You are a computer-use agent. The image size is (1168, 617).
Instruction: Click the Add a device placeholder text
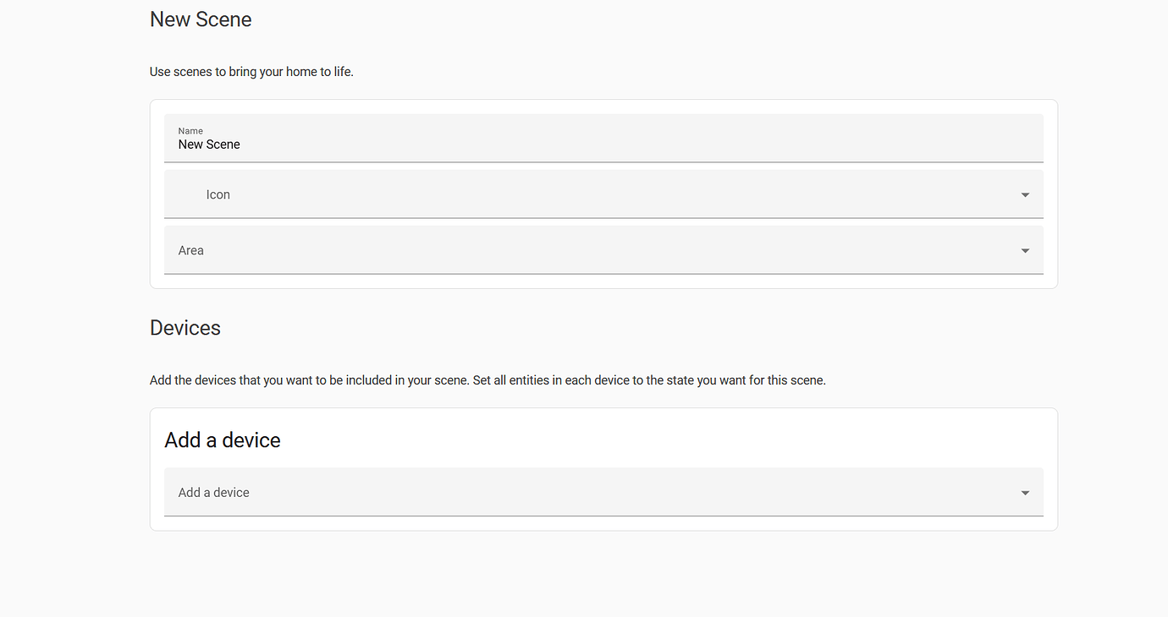214,493
